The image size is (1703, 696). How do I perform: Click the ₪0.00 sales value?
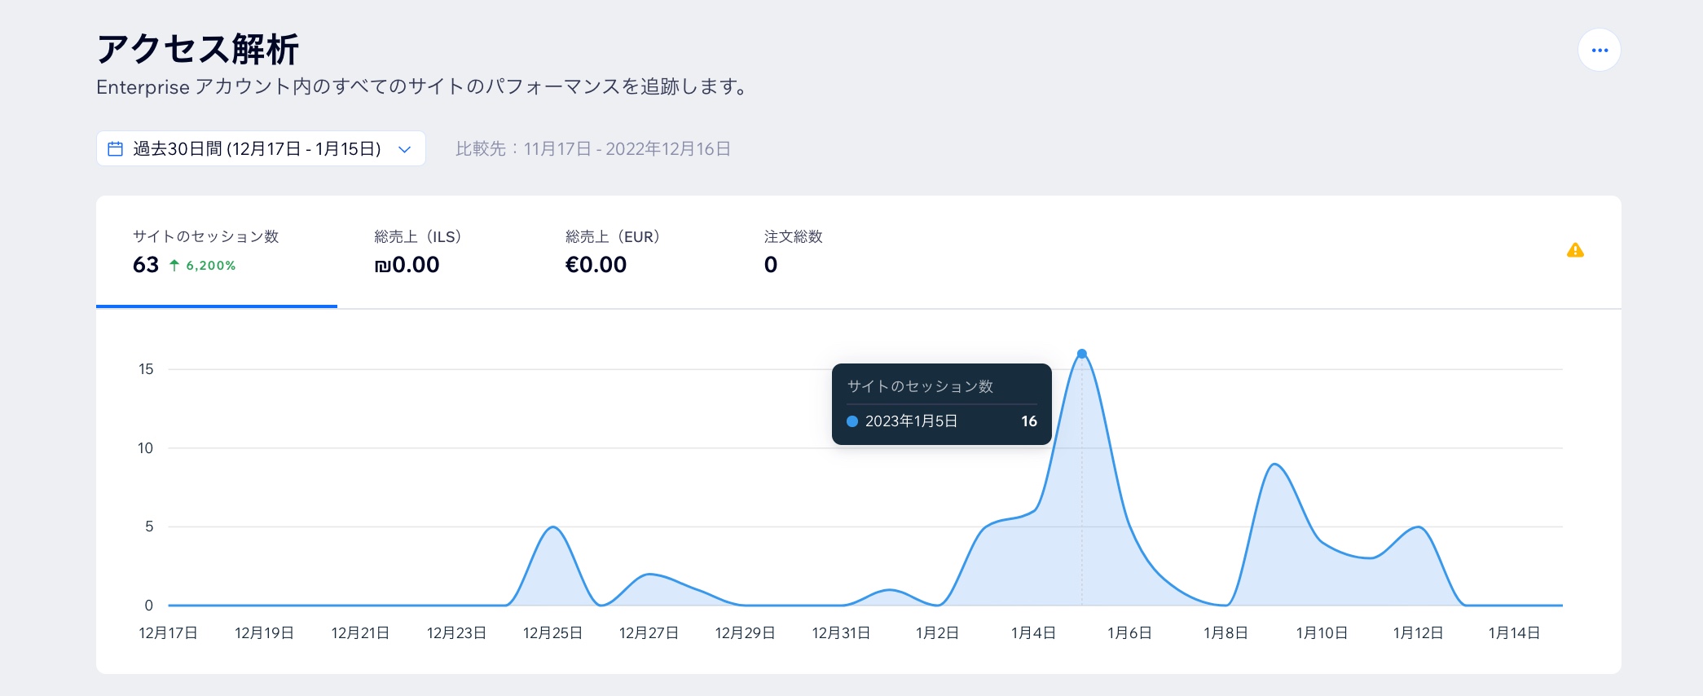(407, 265)
